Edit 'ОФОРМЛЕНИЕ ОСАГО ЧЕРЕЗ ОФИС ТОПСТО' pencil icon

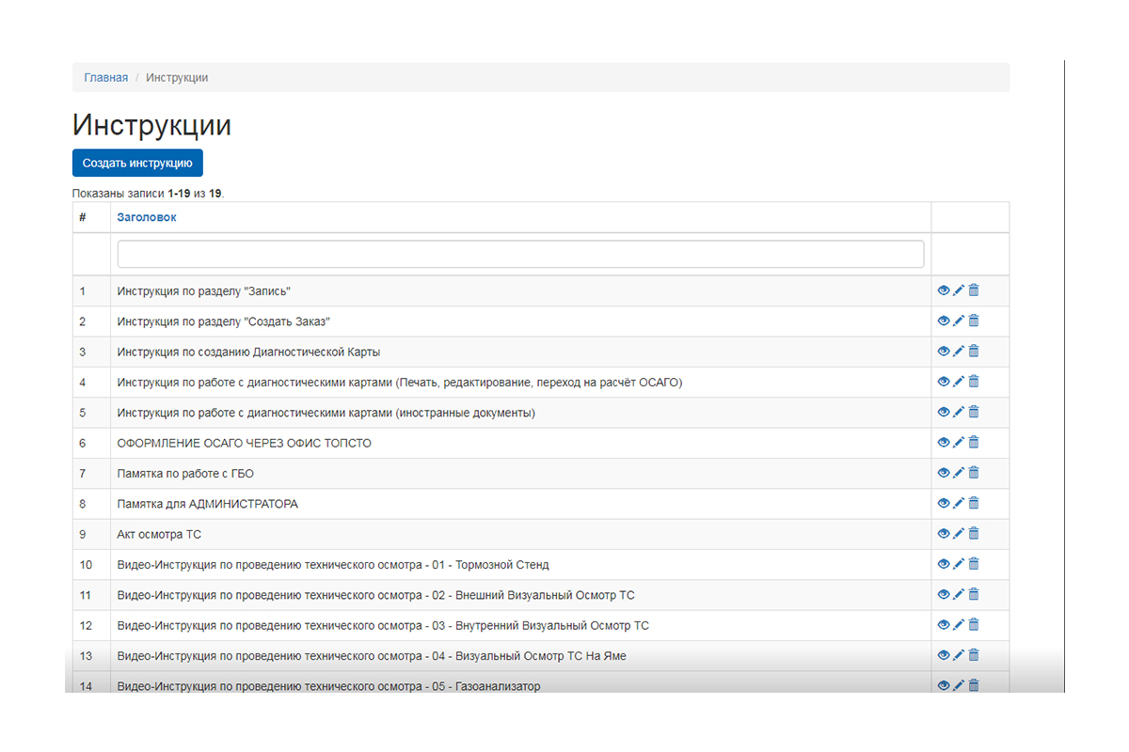[959, 442]
